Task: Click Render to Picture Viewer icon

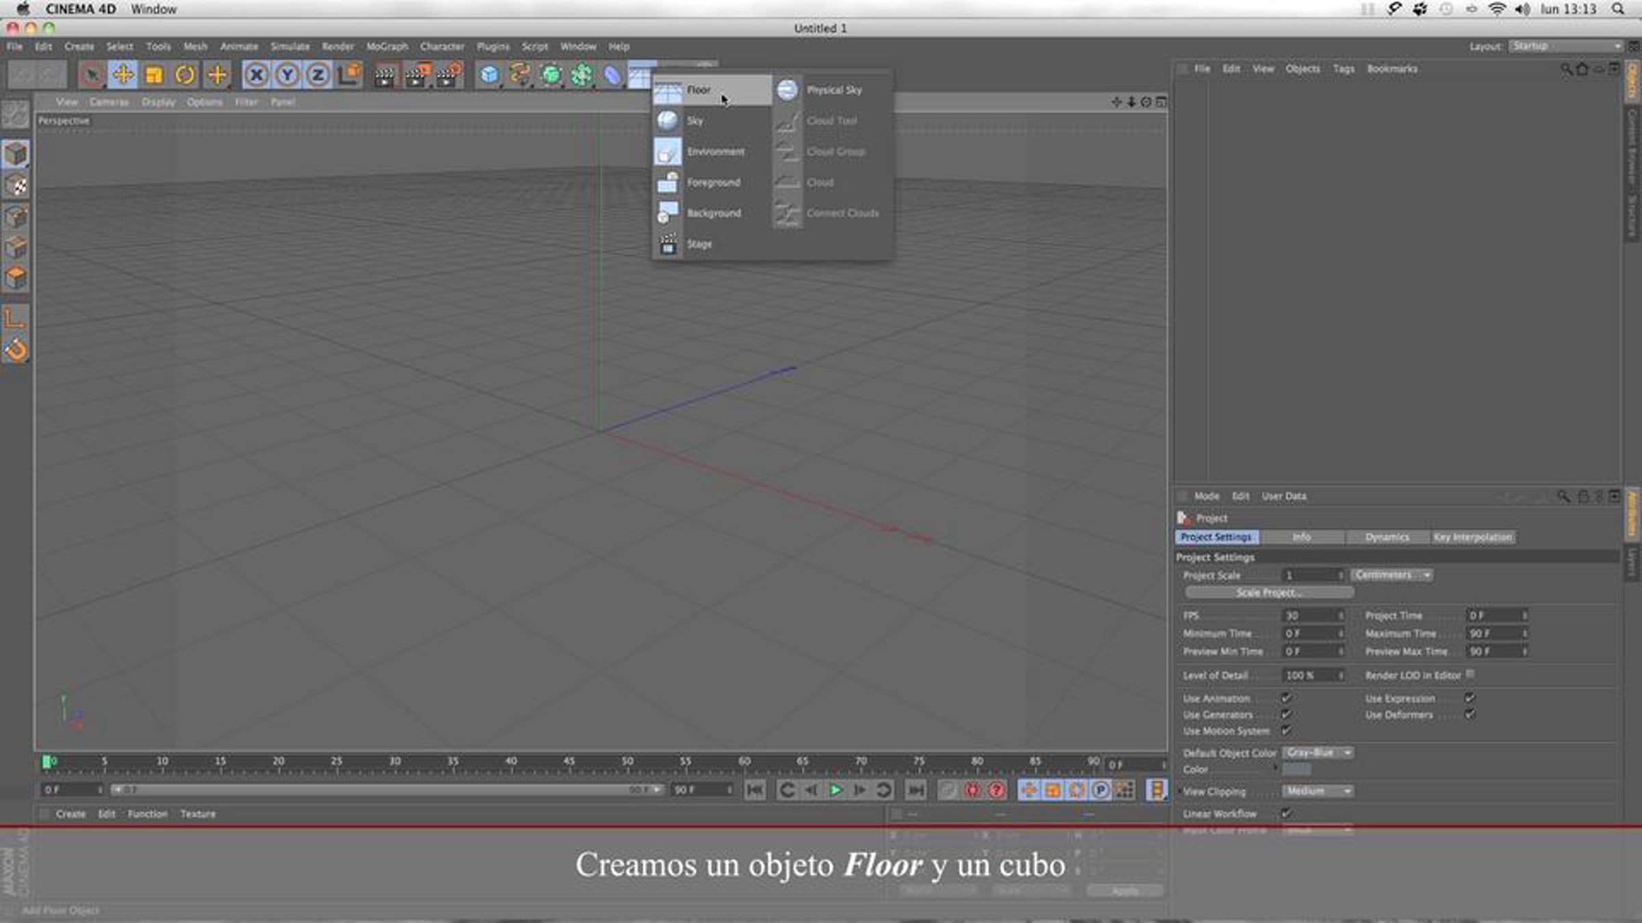Action: click(x=416, y=75)
